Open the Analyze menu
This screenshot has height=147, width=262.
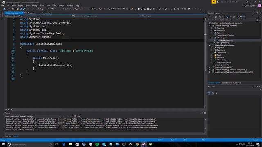61,5
